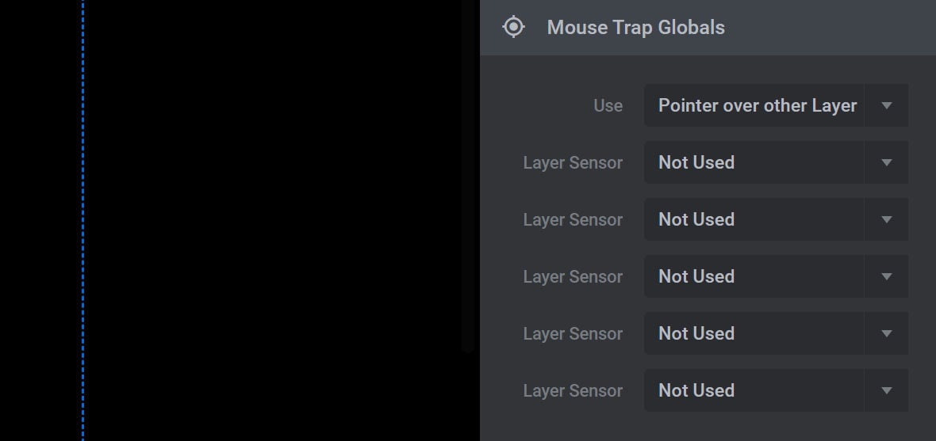Open the fourth Layer Sensor dropdown
Screen dimensions: 936x441
click(x=776, y=333)
